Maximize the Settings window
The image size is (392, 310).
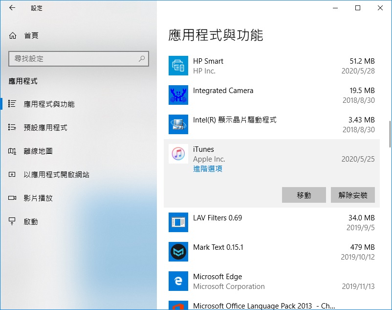tap(358, 8)
